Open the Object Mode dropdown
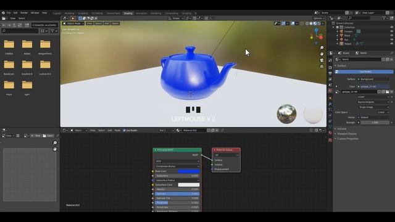The width and height of the screenshot is (395, 222). (x=73, y=23)
